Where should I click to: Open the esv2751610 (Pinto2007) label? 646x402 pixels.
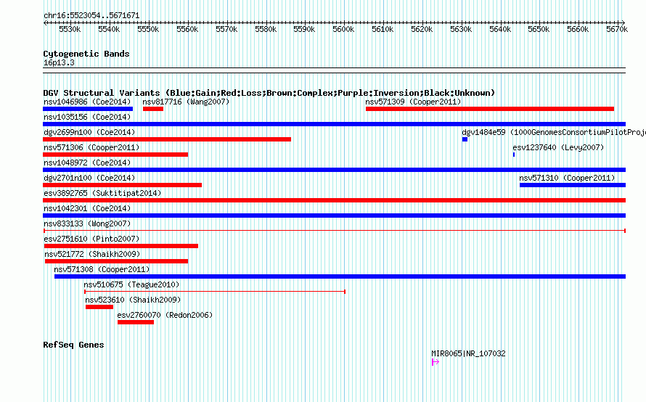tap(91, 239)
